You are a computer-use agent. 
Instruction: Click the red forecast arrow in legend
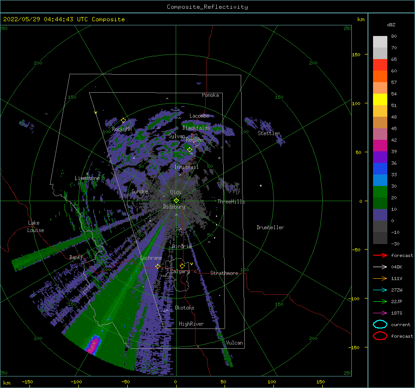coord(380,255)
